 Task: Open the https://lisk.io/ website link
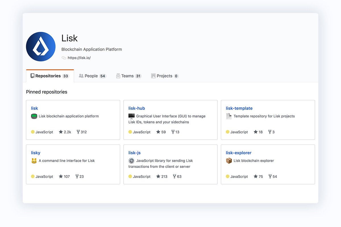79,58
